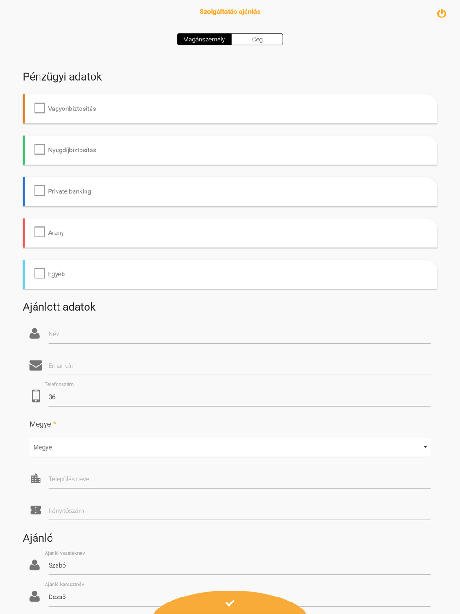The height and width of the screenshot is (614, 460).
Task: Select the Arany checkbox
Action: (40, 232)
